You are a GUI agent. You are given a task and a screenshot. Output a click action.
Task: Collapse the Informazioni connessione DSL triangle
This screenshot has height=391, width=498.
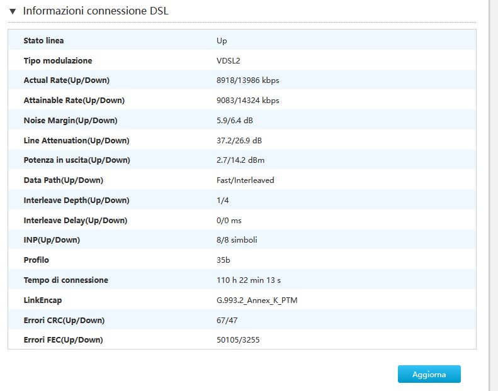click(13, 11)
